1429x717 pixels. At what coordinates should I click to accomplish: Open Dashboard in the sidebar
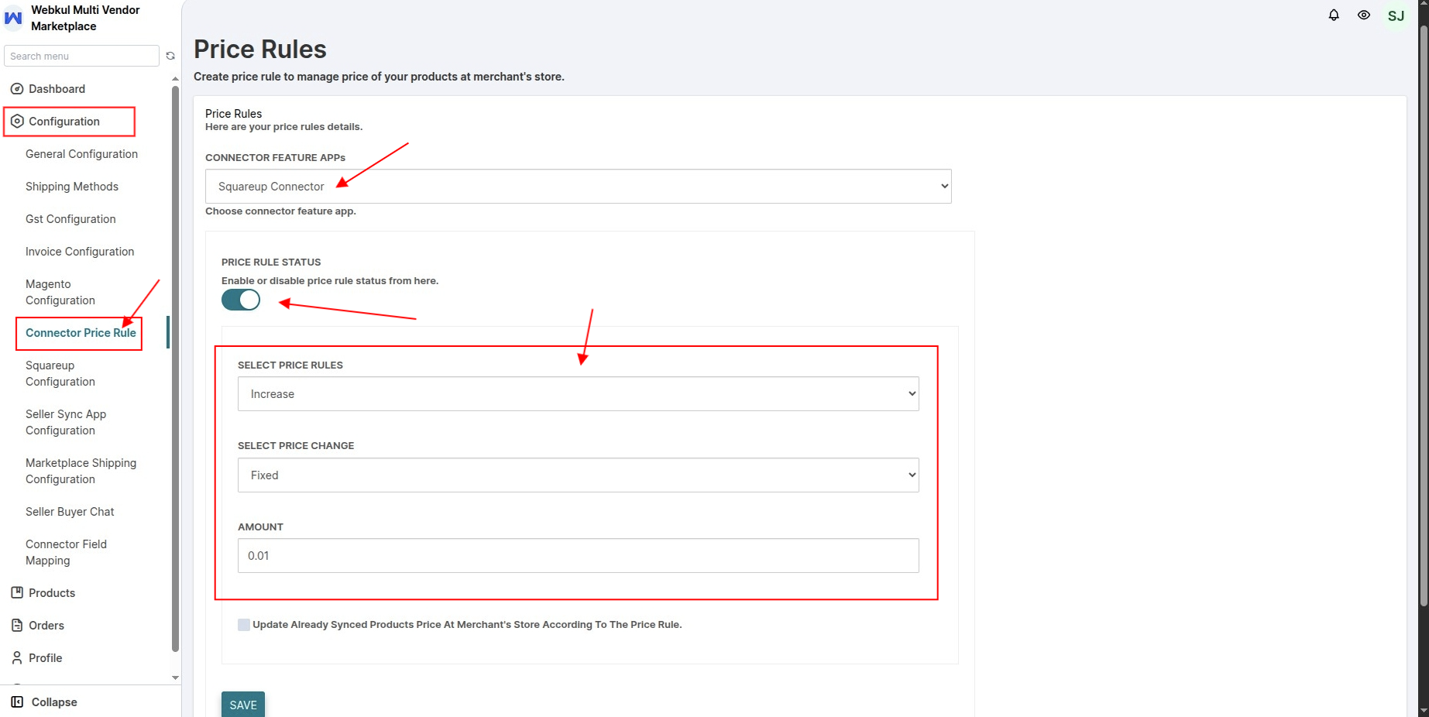pyautogui.click(x=57, y=89)
